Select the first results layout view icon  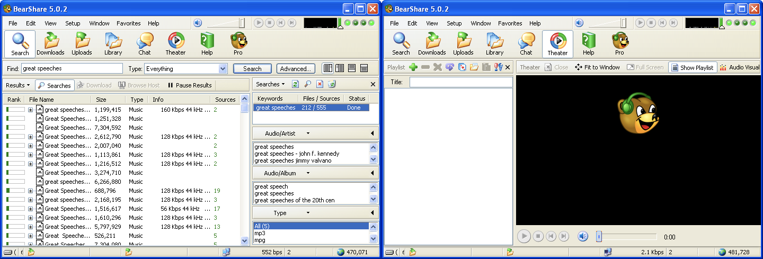[327, 68]
